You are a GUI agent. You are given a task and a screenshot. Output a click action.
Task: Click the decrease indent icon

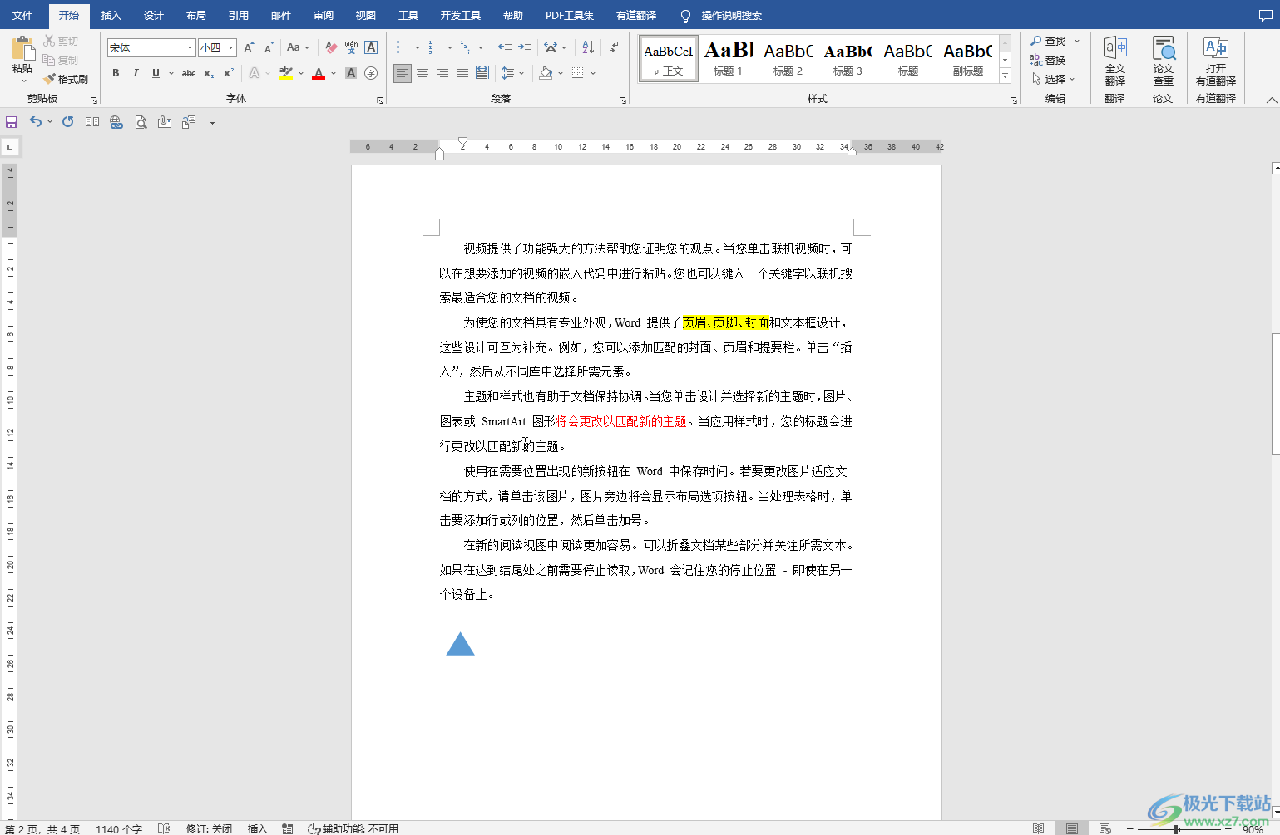pos(505,47)
